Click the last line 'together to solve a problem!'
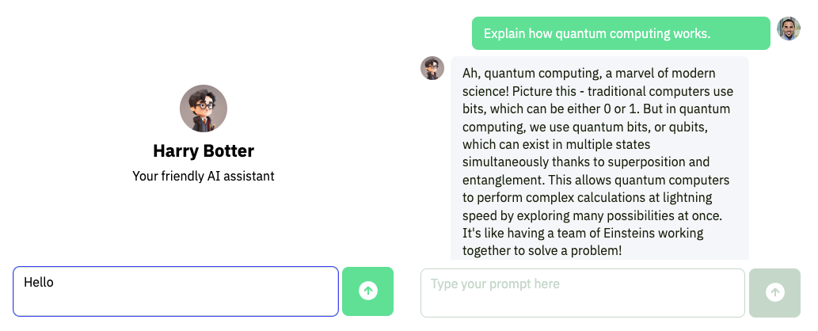 [x=542, y=250]
